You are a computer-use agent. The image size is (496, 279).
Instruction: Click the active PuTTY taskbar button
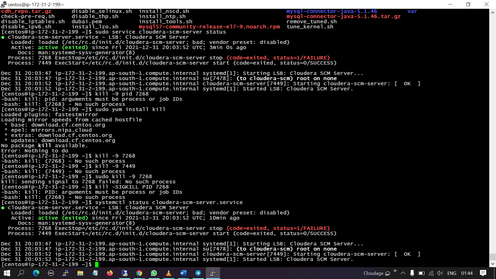(213, 273)
